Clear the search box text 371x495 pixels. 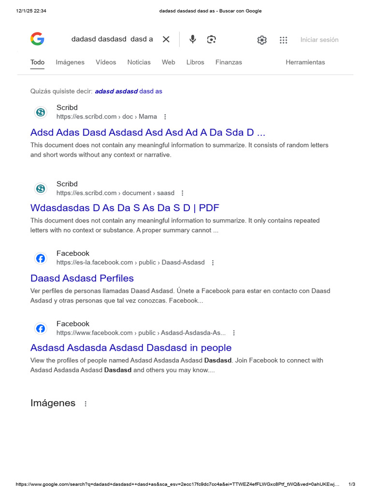coord(166,40)
